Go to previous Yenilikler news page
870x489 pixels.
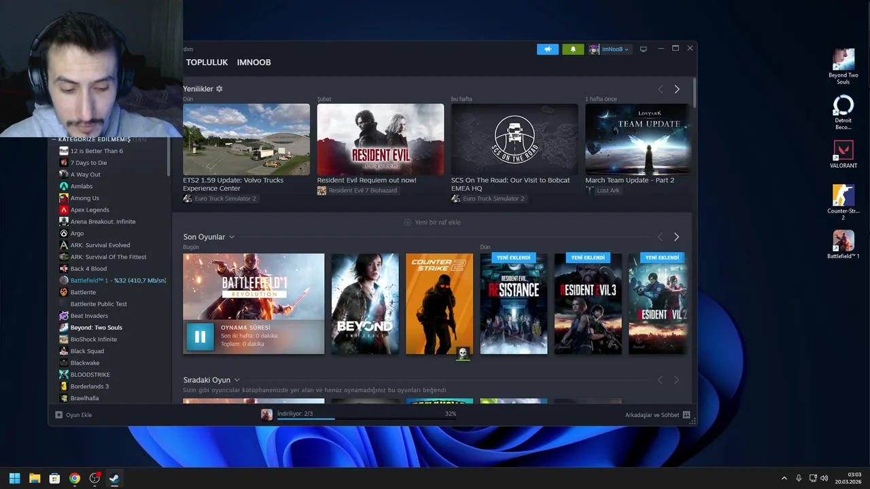coord(660,89)
